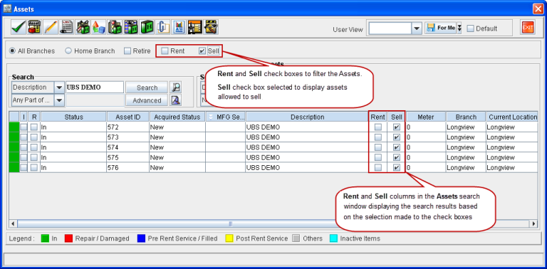The width and height of the screenshot is (547, 269).
Task: Select the Asset ID cell 572
Action: coord(128,127)
